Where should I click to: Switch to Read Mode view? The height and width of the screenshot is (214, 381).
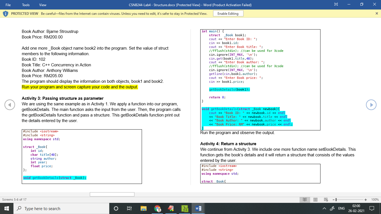tap(305, 200)
